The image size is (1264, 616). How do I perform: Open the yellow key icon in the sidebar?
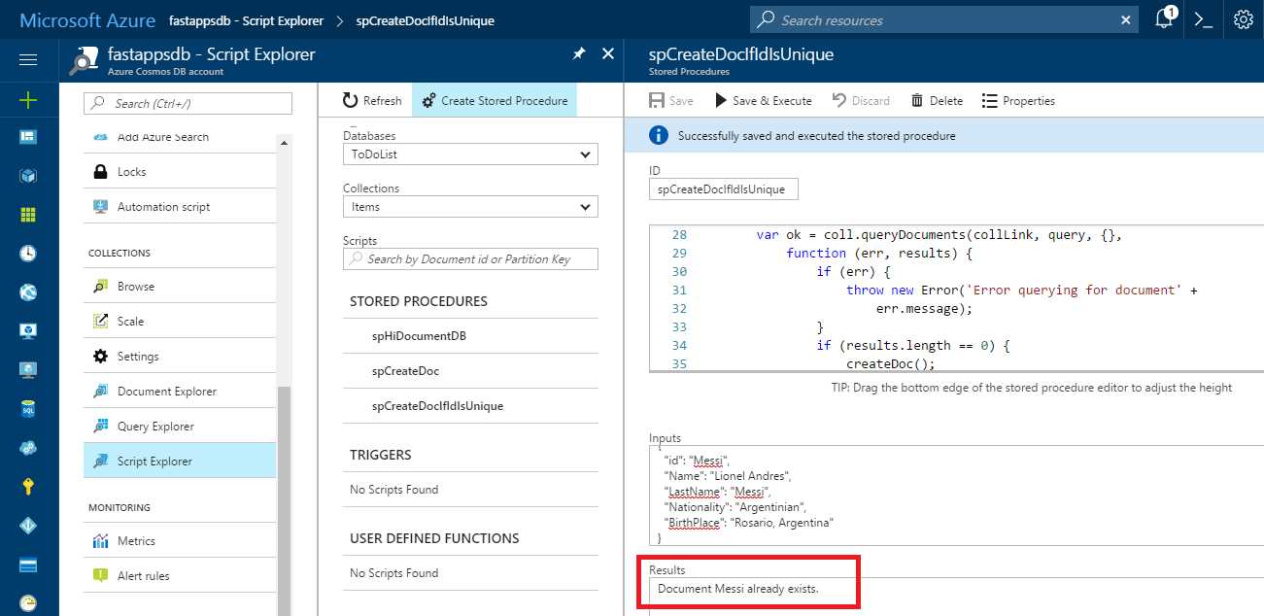[x=28, y=486]
